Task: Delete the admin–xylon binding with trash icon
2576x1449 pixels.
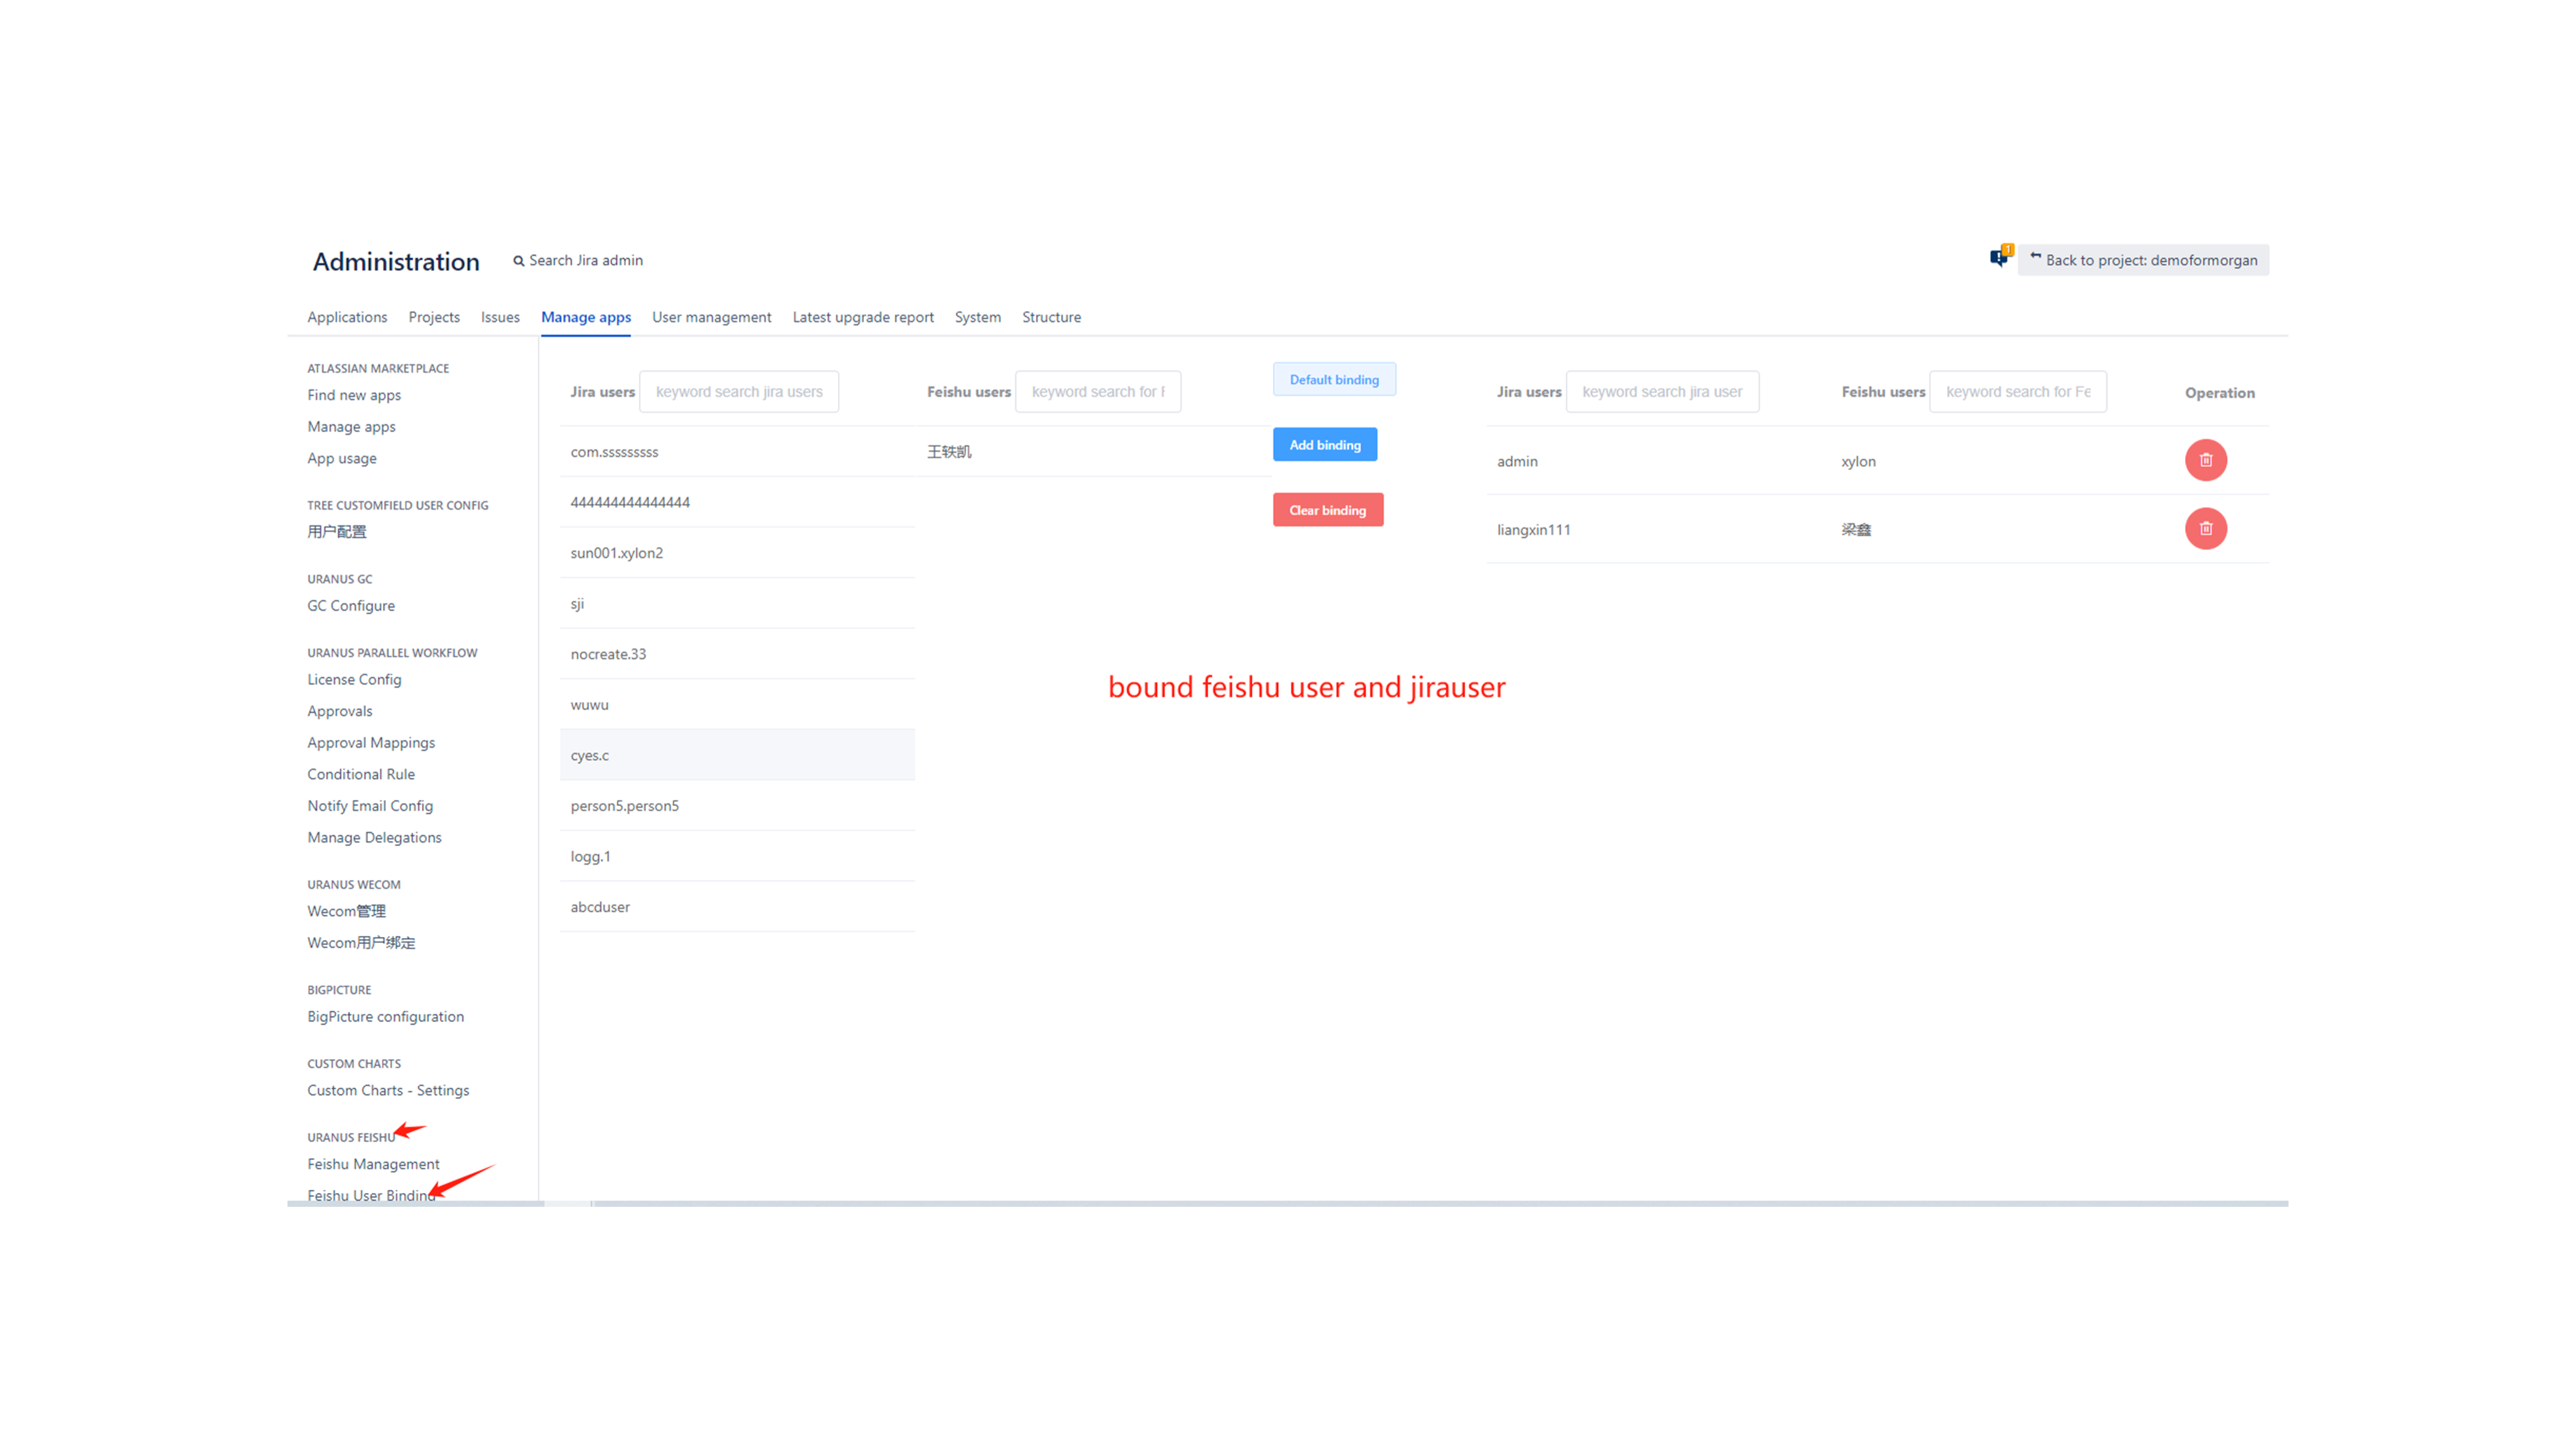Action: coord(2205,460)
